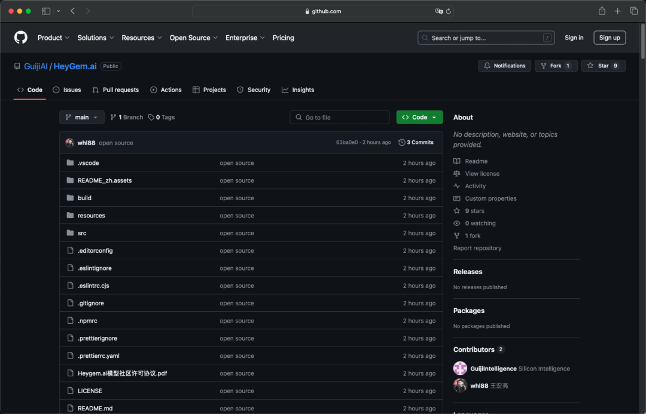Click the license scale icon
This screenshot has width=646, height=414.
coord(456,173)
